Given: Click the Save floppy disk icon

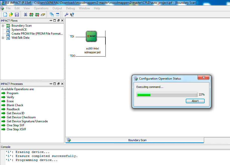Looking at the screenshot, I should click(17, 15).
